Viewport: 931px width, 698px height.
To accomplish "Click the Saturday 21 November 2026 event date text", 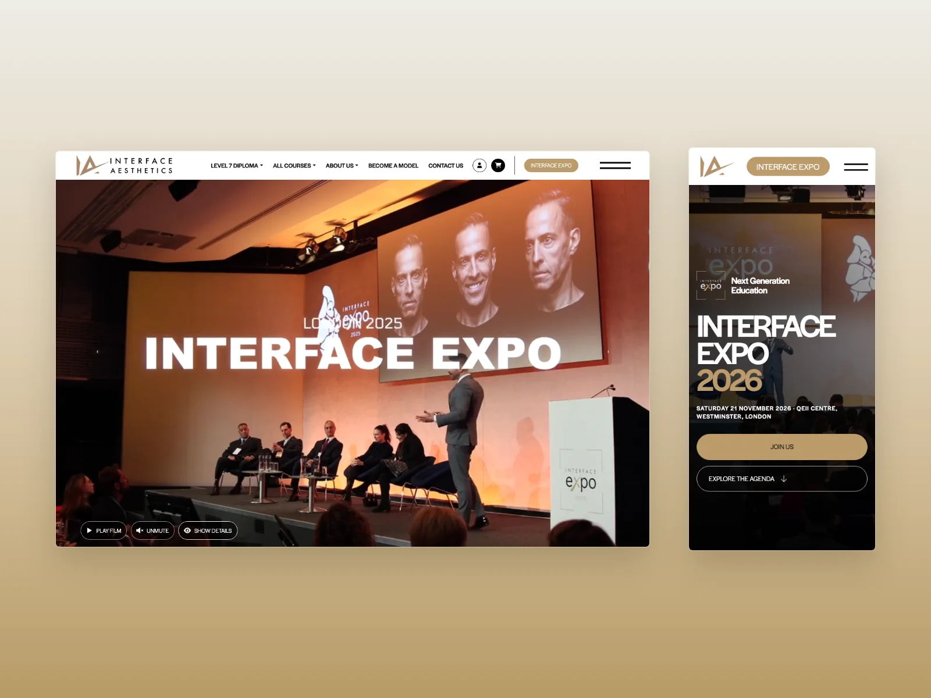I will [767, 412].
